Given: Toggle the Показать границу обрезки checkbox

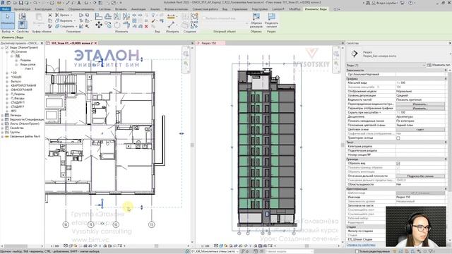Looking at the screenshot, I should (x=398, y=168).
